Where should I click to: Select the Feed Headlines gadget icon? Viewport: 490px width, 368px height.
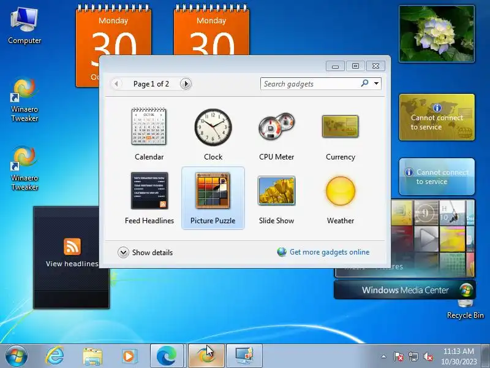tap(149, 191)
